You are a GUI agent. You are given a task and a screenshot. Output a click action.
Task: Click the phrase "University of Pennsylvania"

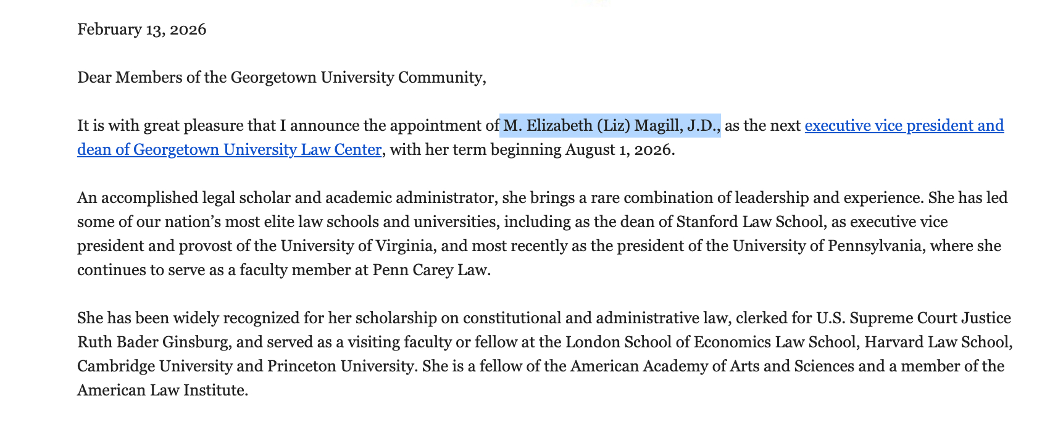click(827, 246)
